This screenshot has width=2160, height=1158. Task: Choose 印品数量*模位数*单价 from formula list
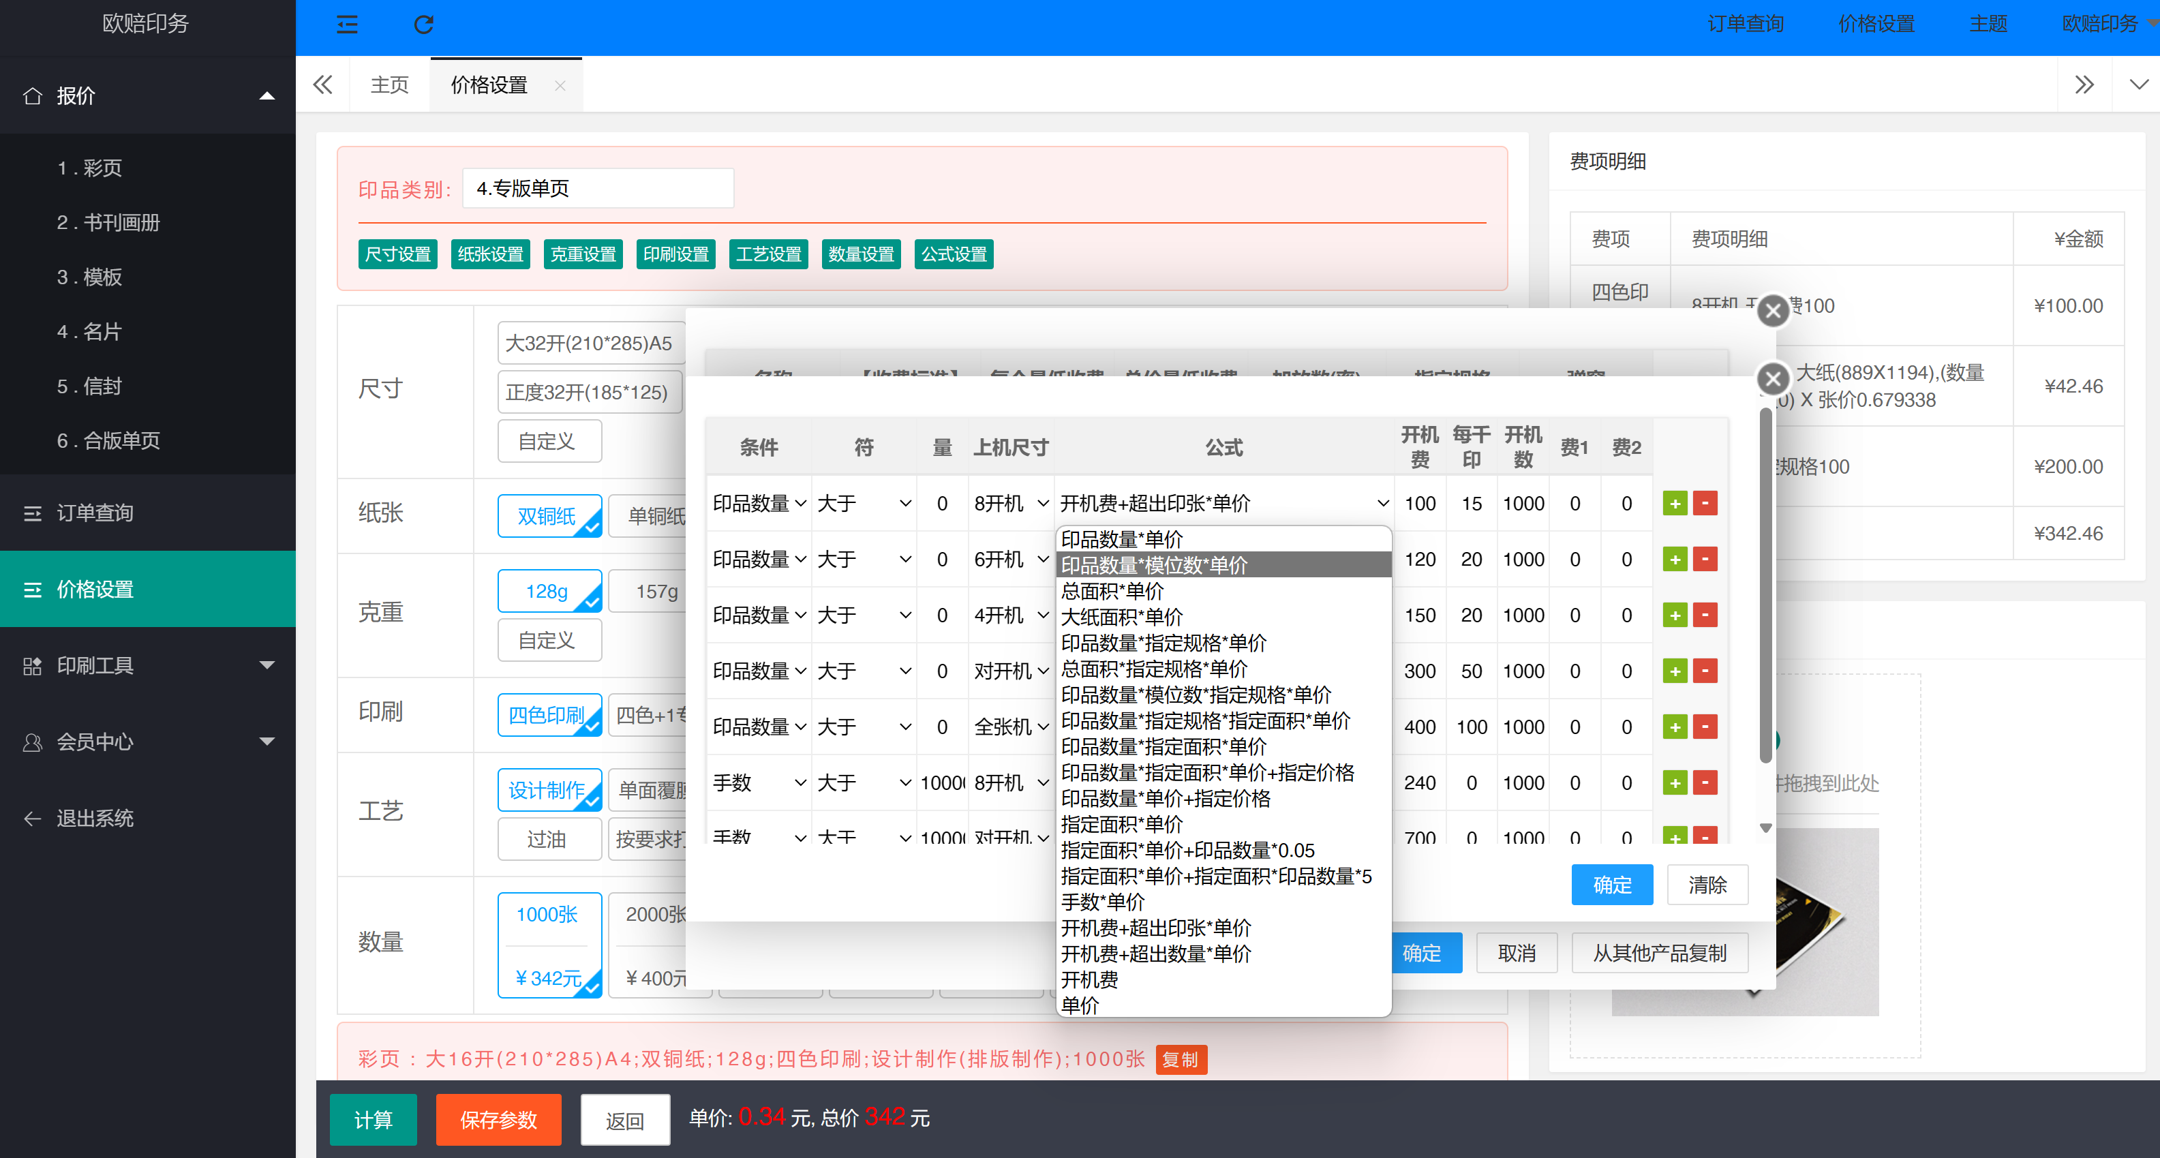(x=1154, y=564)
